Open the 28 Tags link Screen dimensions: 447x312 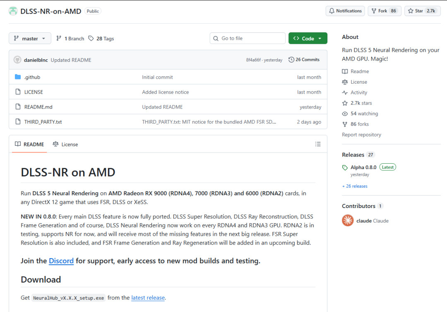(101, 38)
